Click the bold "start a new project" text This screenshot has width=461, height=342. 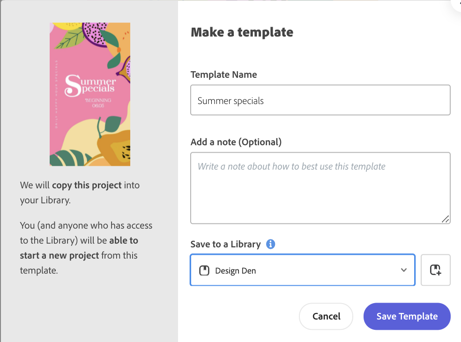click(x=59, y=255)
